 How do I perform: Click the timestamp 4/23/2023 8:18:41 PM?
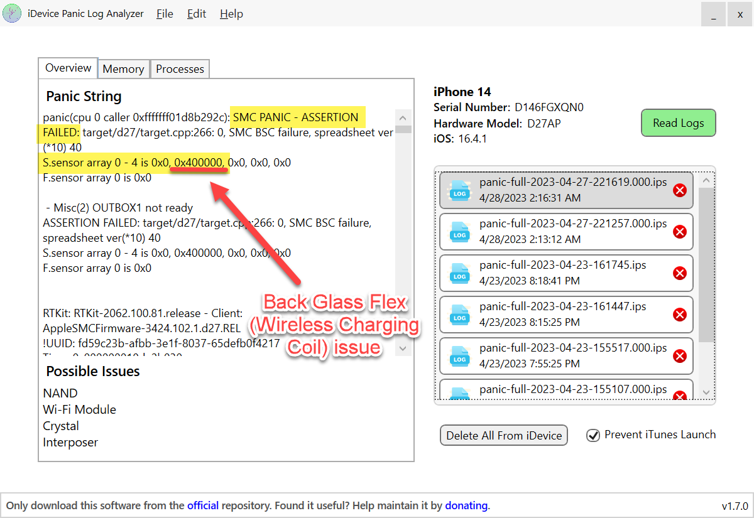529,281
